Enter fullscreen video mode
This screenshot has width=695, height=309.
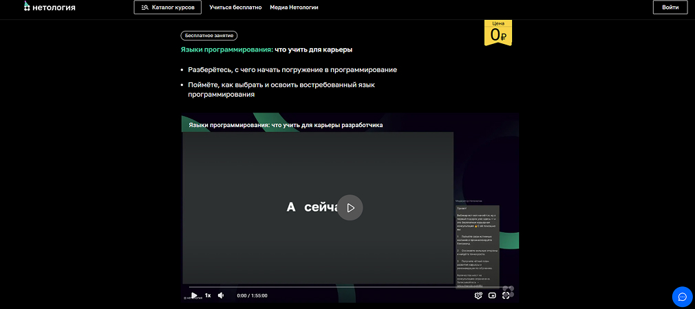click(506, 295)
